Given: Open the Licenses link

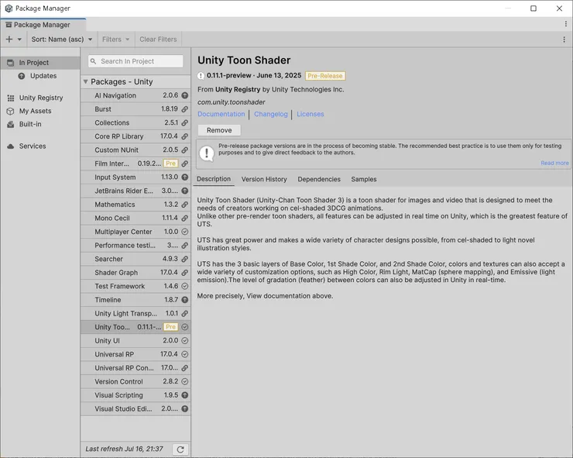Looking at the screenshot, I should [311, 114].
